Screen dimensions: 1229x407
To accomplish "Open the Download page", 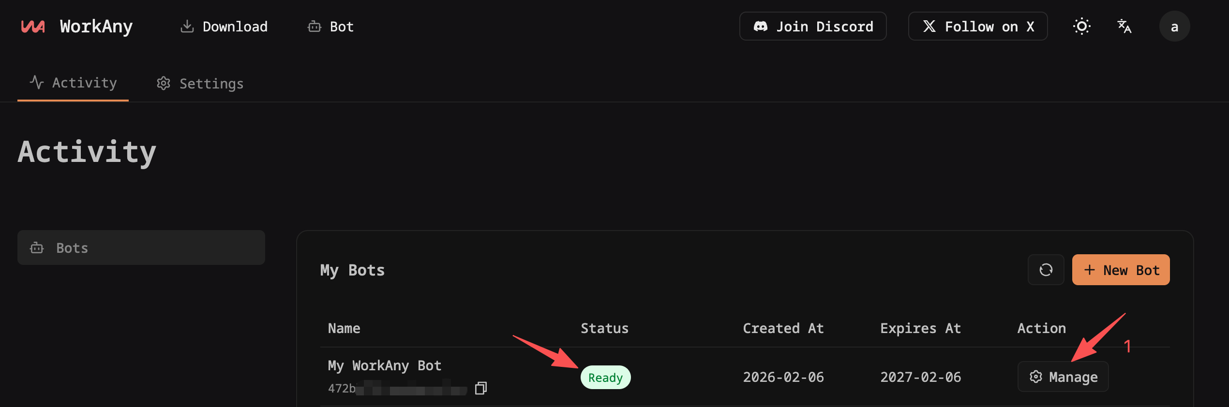I will click(x=224, y=27).
